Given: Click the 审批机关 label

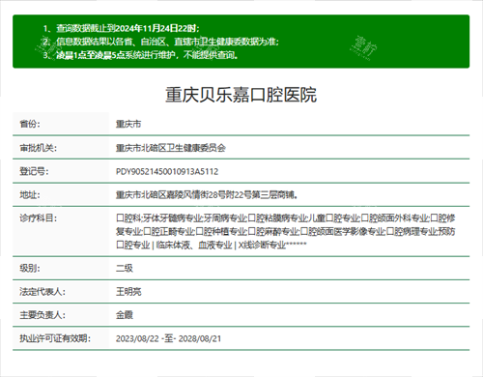Looking at the screenshot, I should click(x=39, y=148).
